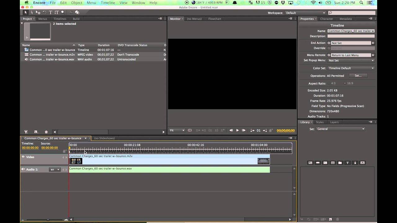
Task: Click the timeline zoom slider handle
Action: coord(47,220)
